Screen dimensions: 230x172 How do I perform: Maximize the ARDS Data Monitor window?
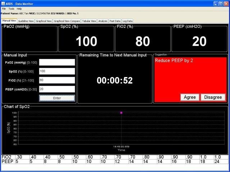(x=221, y=4)
